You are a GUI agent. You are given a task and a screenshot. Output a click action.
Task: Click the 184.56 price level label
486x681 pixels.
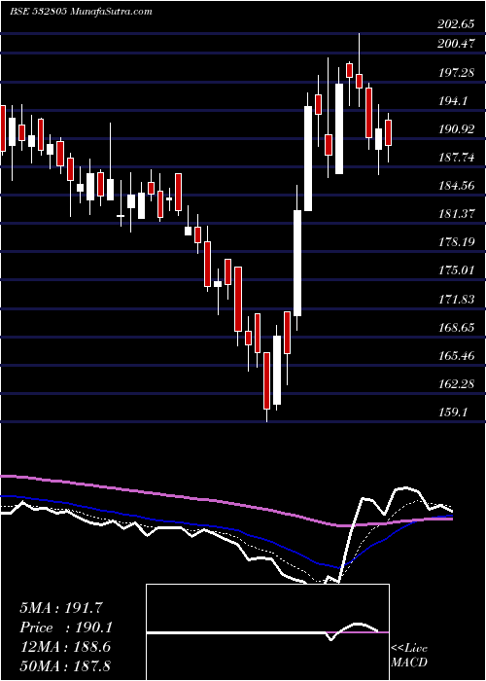tap(456, 186)
